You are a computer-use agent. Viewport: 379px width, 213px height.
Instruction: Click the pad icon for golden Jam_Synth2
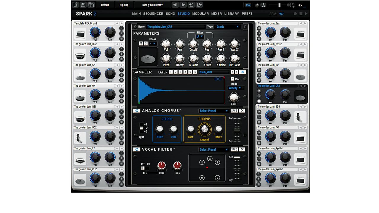301,180
